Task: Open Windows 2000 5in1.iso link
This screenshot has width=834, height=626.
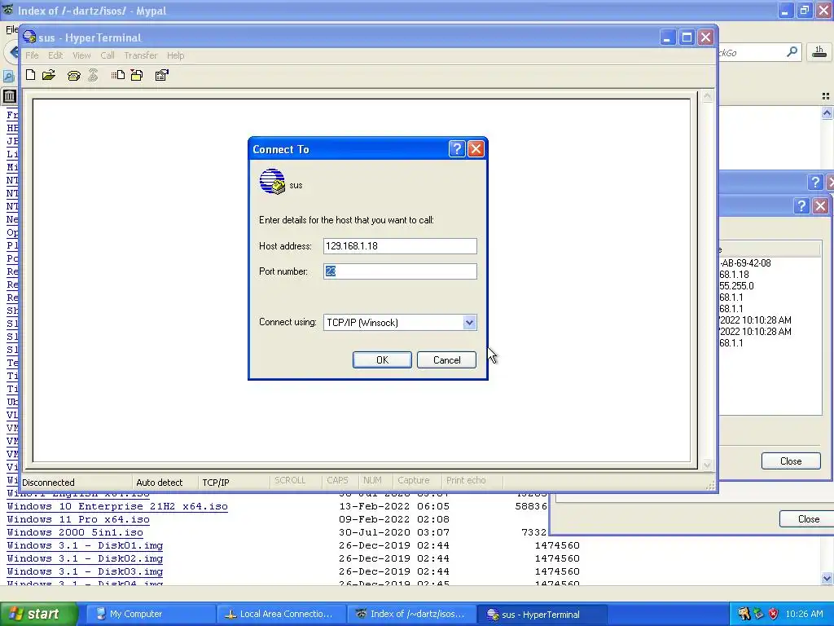Action: point(75,532)
